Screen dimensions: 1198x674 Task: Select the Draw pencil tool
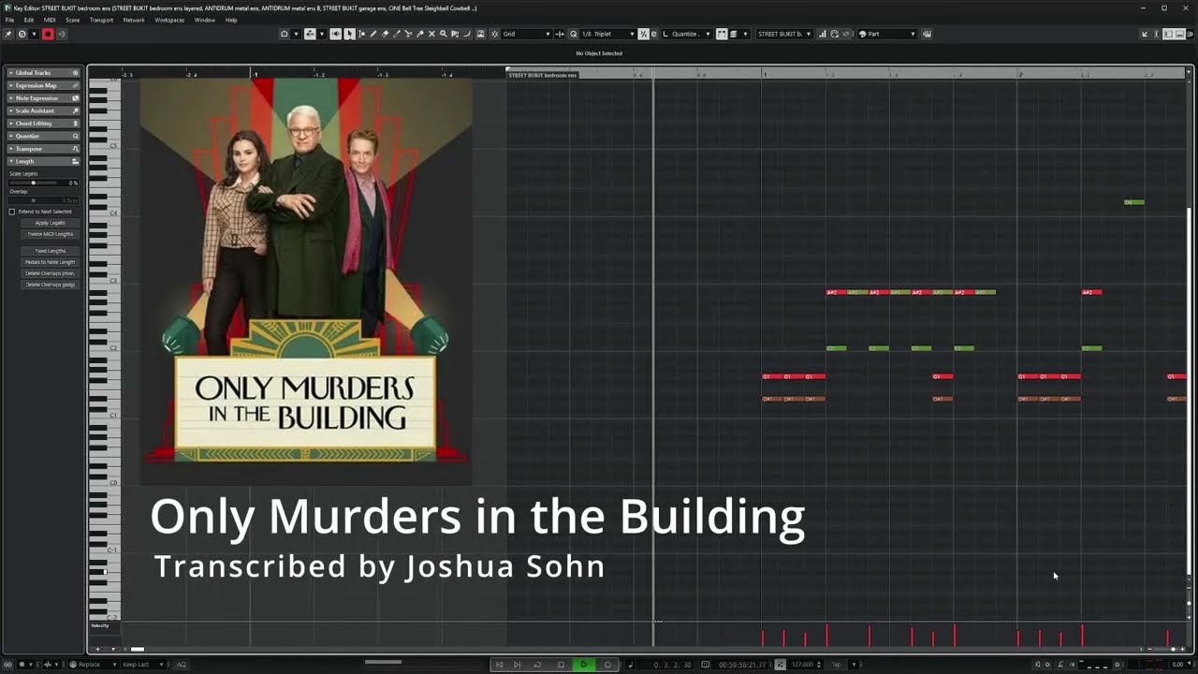[x=373, y=34]
